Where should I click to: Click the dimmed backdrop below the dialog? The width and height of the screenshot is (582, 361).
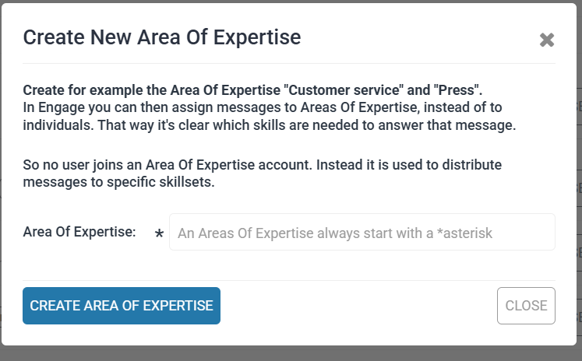click(291, 353)
